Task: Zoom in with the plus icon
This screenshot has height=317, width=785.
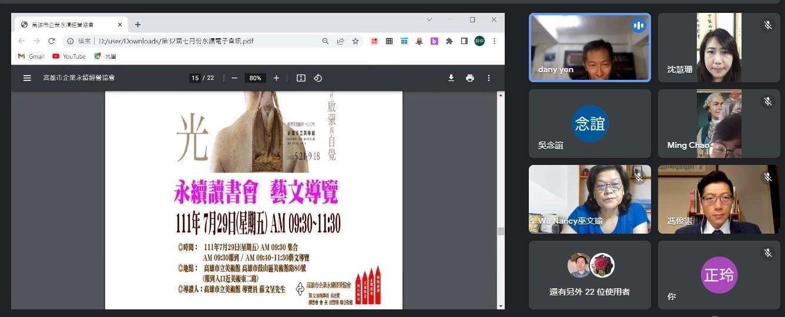Action: (x=276, y=78)
